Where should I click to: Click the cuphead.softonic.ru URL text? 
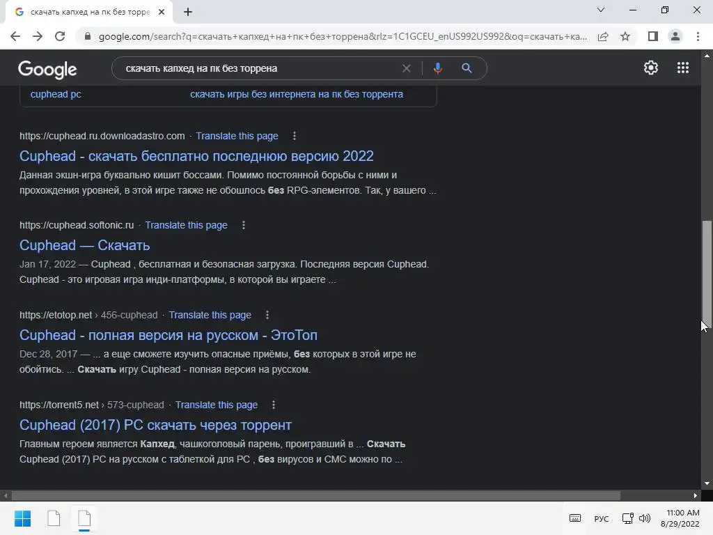coord(77,225)
